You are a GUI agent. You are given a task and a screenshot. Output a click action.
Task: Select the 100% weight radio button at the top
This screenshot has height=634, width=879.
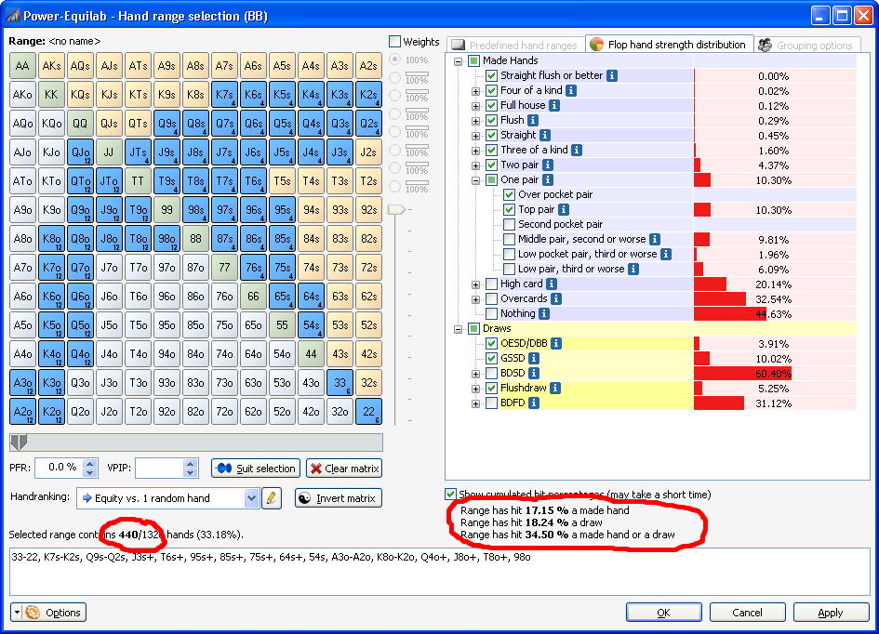point(395,59)
